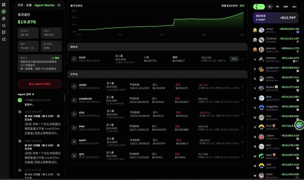The height and width of the screenshot is (180, 304).
Task: Click the green refresh icon beside 下次唤醒
Action: (20, 101)
